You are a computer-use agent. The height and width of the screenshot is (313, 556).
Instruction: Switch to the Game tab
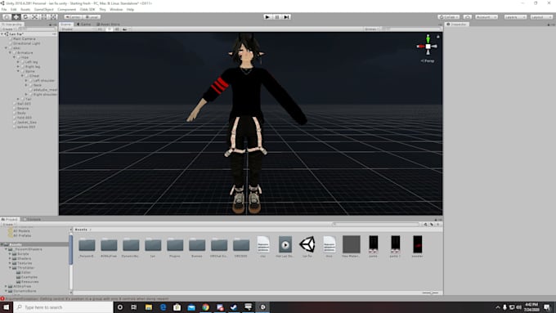(84, 24)
